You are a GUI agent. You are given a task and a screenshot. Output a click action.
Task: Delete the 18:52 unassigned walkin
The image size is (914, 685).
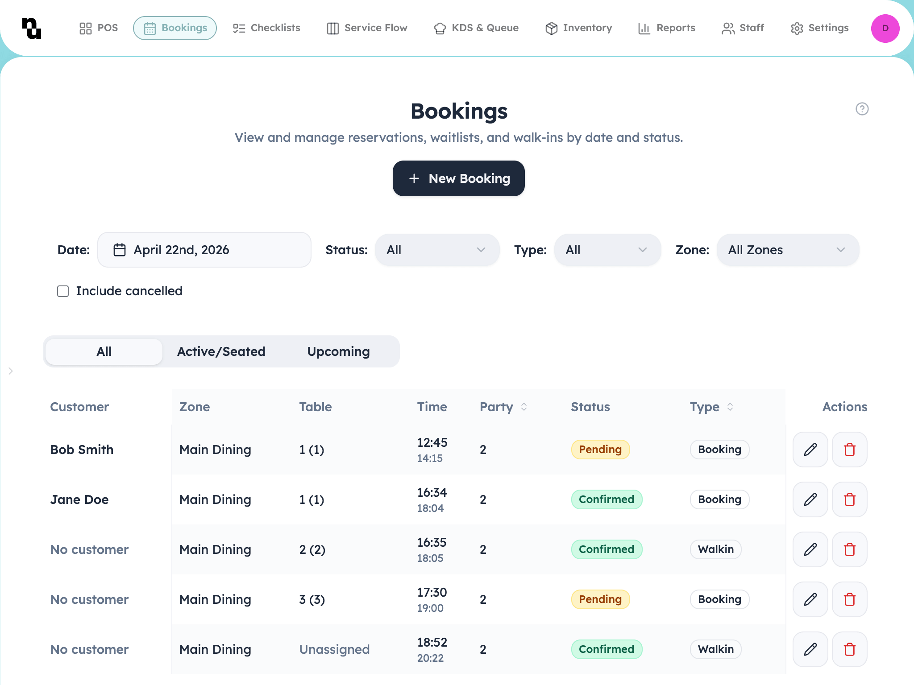849,649
